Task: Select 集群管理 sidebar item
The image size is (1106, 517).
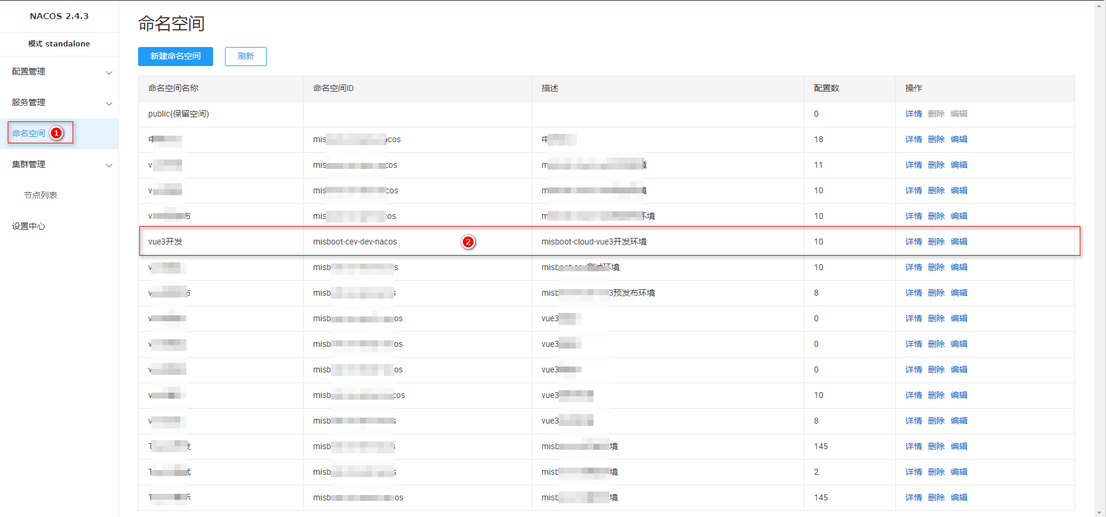Action: coord(29,164)
